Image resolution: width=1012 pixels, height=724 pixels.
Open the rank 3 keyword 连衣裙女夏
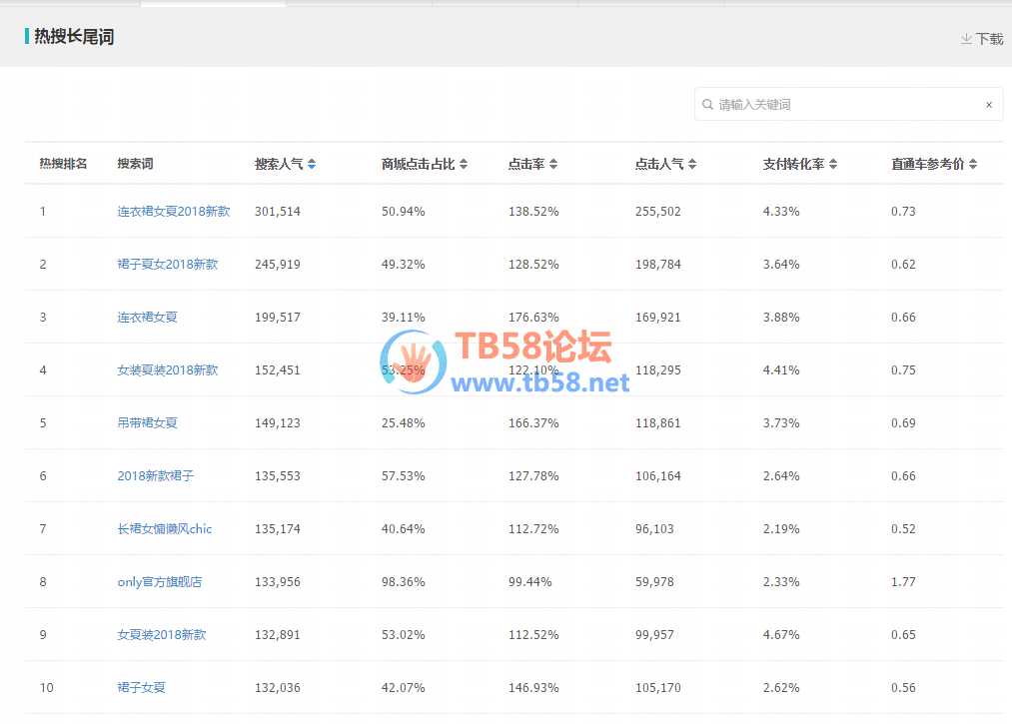tap(147, 318)
